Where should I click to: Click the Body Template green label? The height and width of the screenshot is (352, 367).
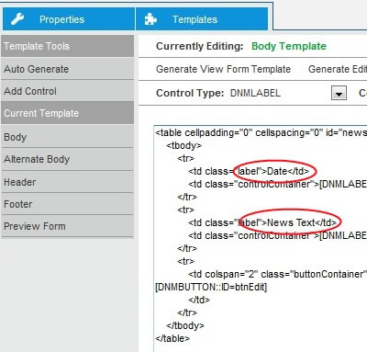click(289, 46)
